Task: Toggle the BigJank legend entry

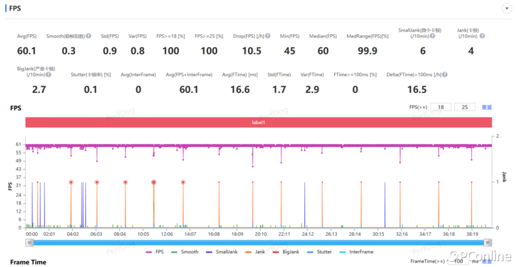Action: point(289,251)
